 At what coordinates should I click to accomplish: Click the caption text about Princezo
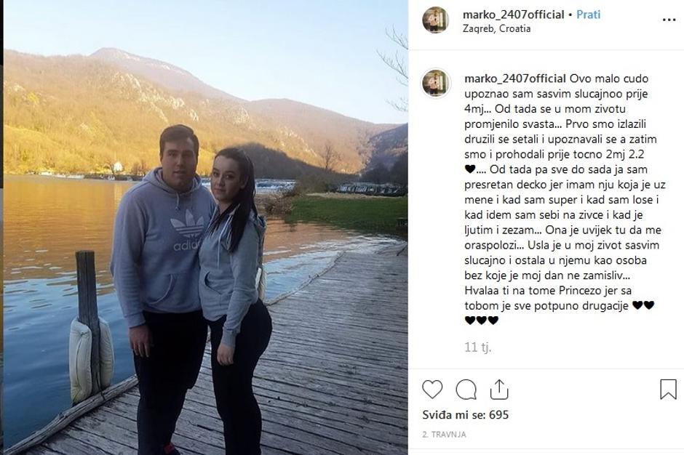point(548,291)
